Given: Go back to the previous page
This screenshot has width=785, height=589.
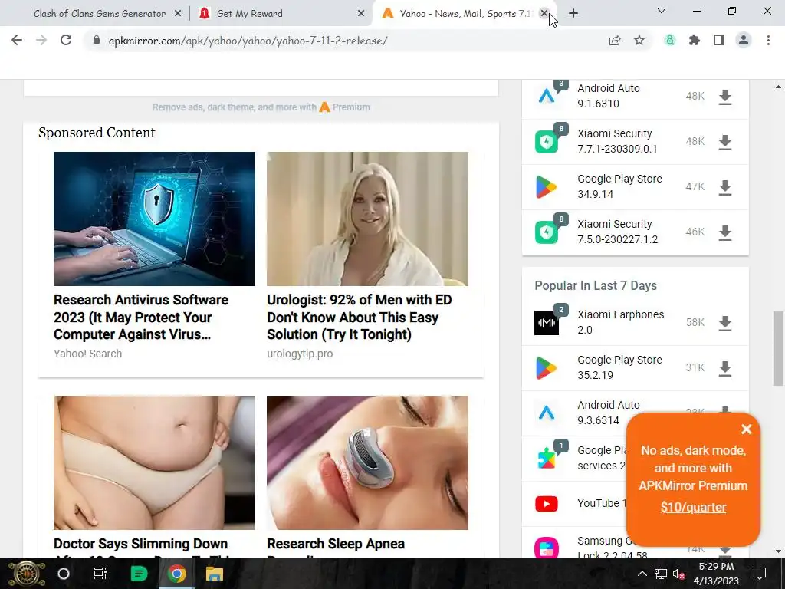Looking at the screenshot, I should pos(17,41).
